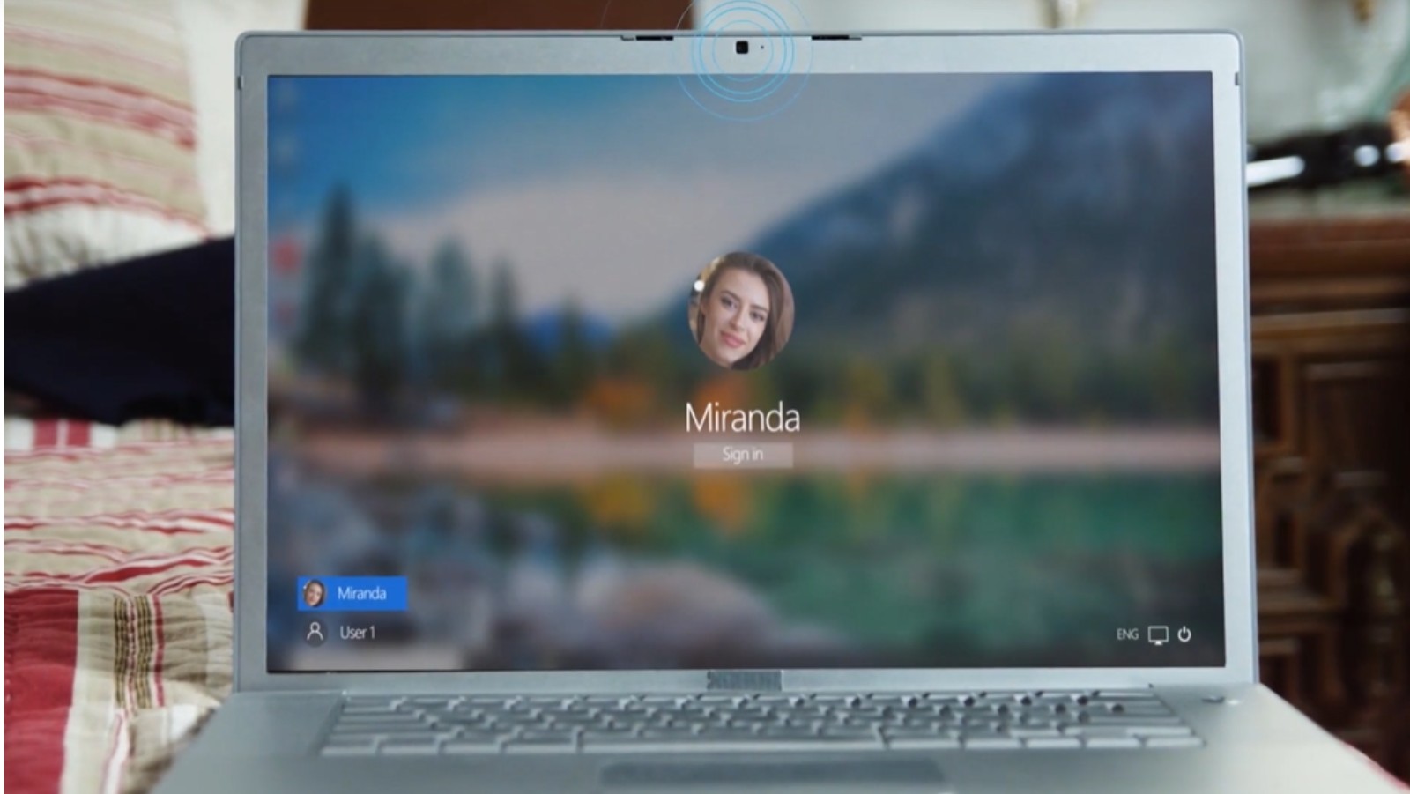Screen dimensions: 1410x794
Task: Click the large Miranda name heading
Action: click(742, 418)
